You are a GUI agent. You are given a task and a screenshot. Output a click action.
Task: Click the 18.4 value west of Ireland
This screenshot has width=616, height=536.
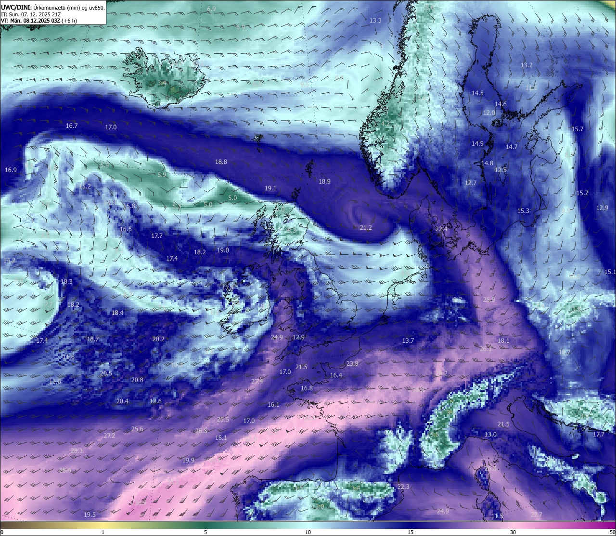pos(117,312)
